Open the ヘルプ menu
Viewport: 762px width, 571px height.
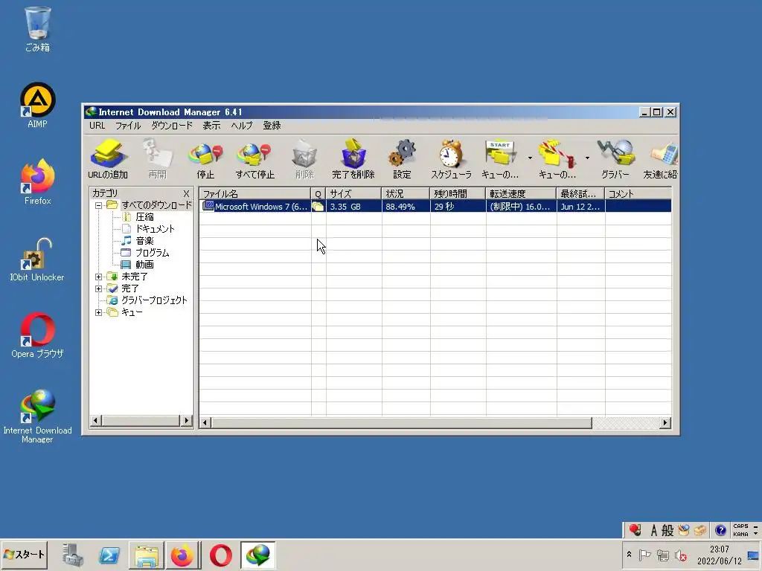click(242, 126)
